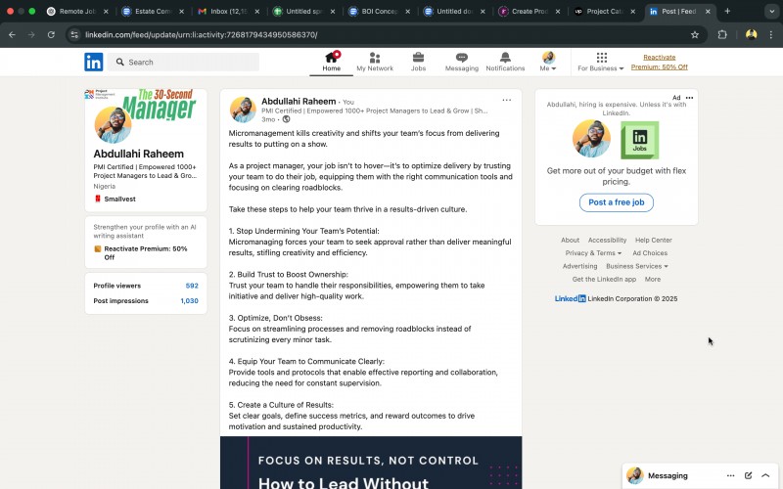Click the Focus on Results post image
783x489 pixels.
(371, 463)
